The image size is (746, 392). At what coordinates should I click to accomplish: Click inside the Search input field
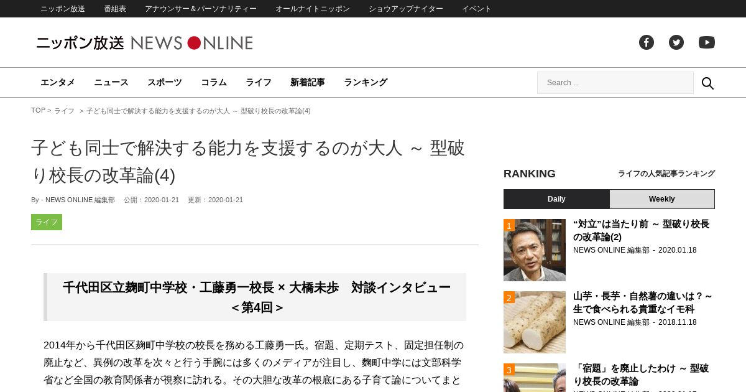pos(615,83)
